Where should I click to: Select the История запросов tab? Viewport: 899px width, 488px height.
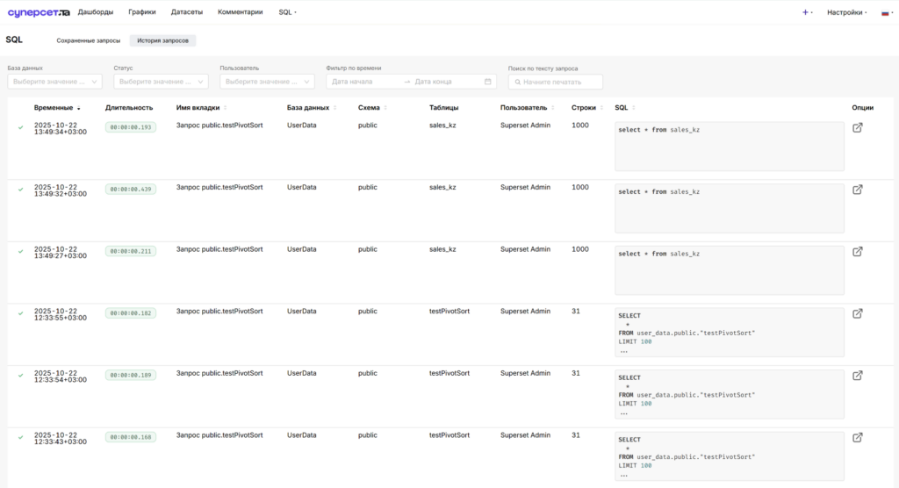point(162,40)
